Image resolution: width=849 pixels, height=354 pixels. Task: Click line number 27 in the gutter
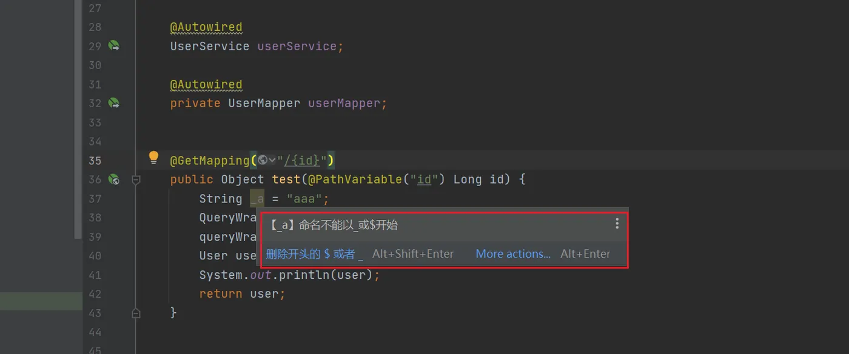[x=95, y=8]
